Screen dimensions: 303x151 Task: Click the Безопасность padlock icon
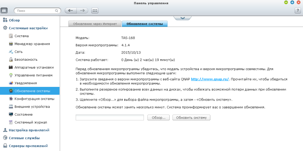tap(11, 60)
